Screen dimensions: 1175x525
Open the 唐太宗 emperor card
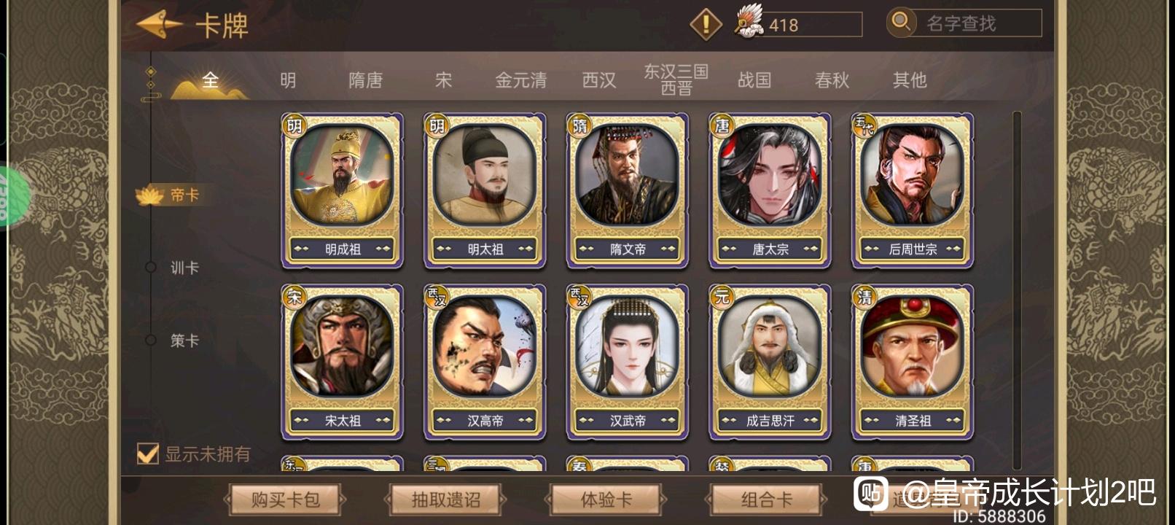click(770, 190)
